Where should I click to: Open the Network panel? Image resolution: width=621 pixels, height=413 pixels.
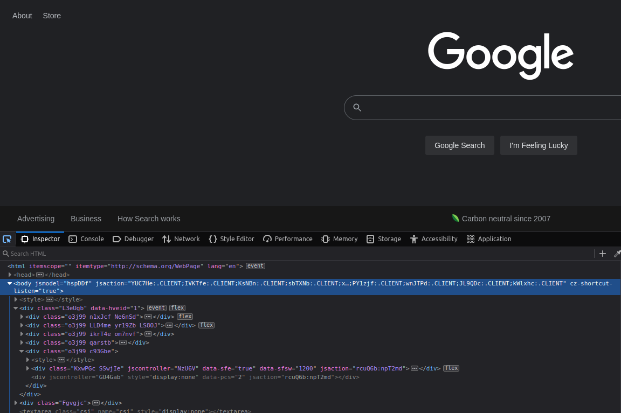[x=181, y=239]
